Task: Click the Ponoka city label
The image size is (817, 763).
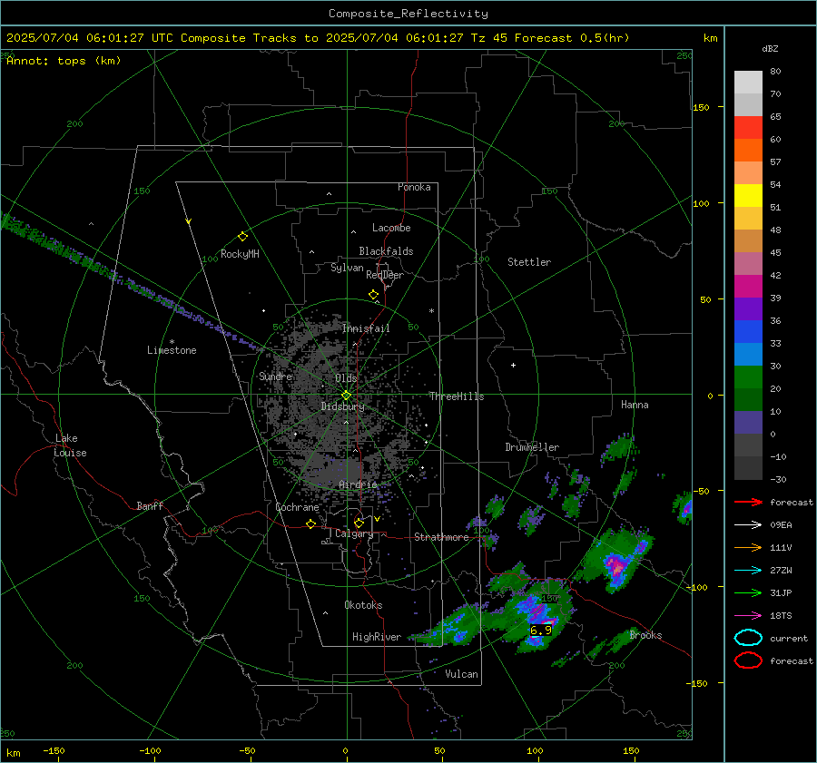Action: (414, 187)
